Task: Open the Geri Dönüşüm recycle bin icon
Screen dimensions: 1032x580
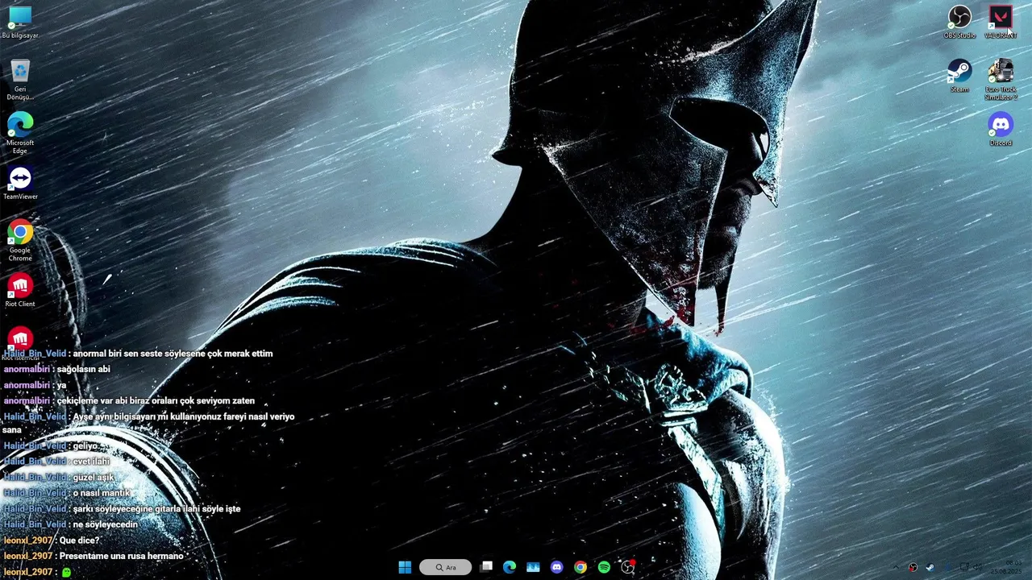Action: click(20, 80)
